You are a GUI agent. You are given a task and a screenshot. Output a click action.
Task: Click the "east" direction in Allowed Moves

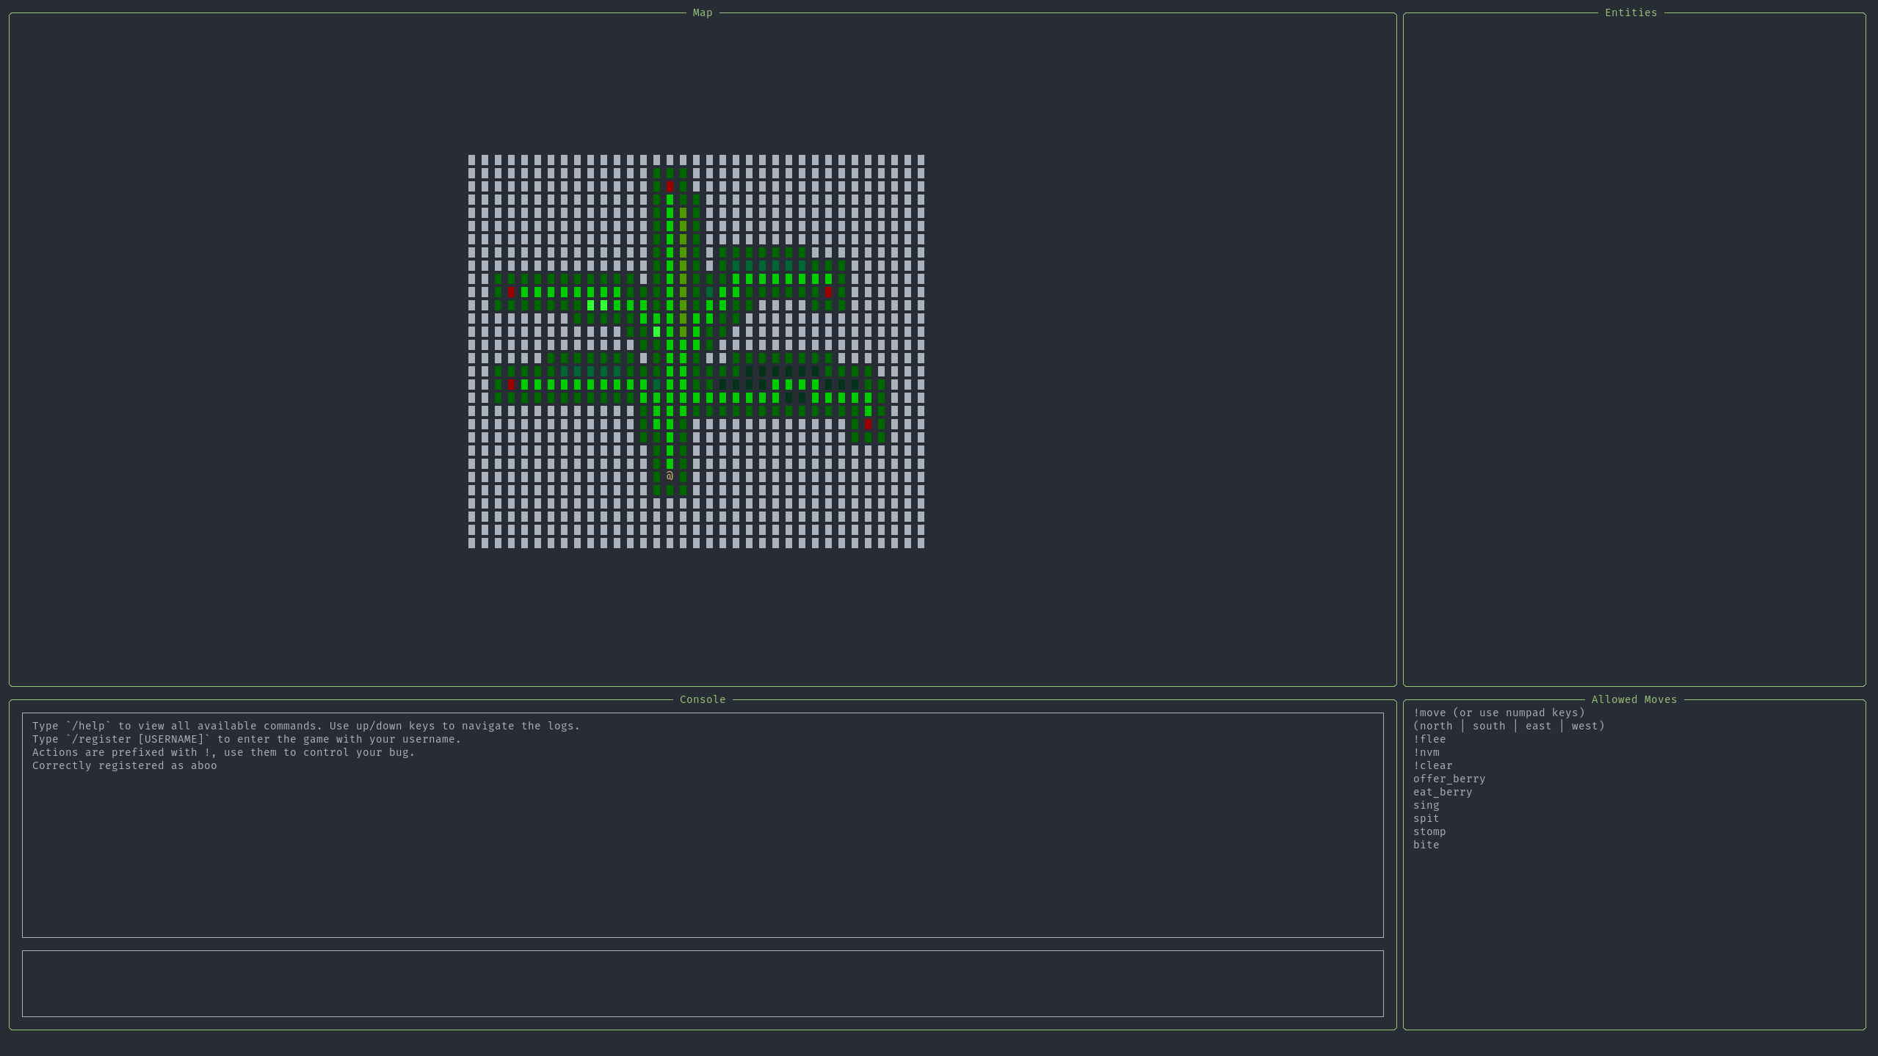1538,726
